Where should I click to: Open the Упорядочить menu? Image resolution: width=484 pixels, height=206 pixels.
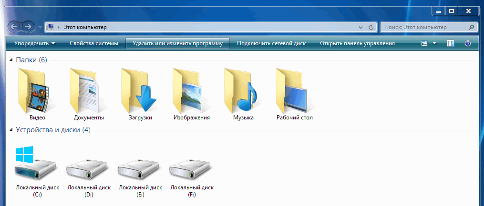point(34,43)
